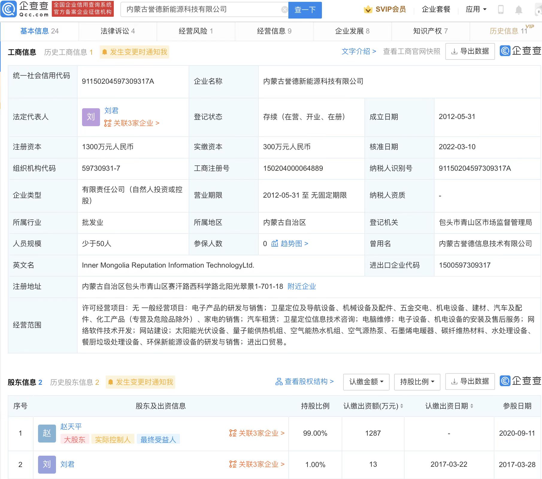Select registered capital 1300万元人民币
This screenshot has width=542, height=479.
tap(108, 147)
